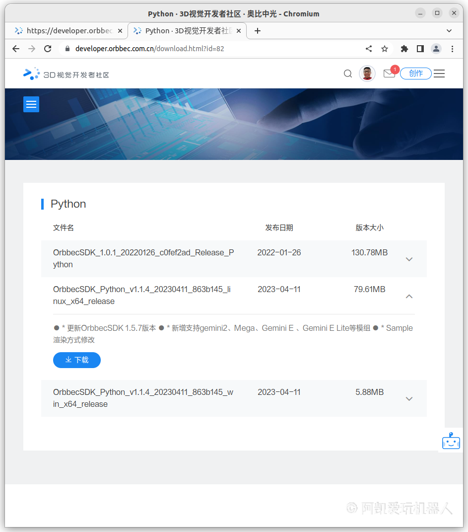Go forward in browser history
The image size is (468, 532).
(32, 49)
